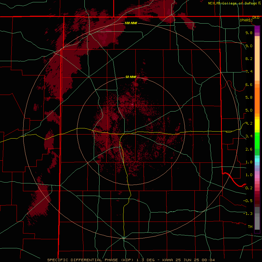Click the [PHAS] legend heading
This screenshot has width=262, height=262.
click(246, 20)
